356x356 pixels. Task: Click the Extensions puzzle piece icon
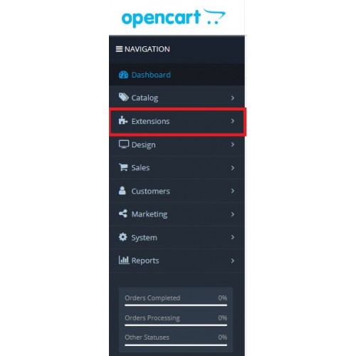point(123,120)
